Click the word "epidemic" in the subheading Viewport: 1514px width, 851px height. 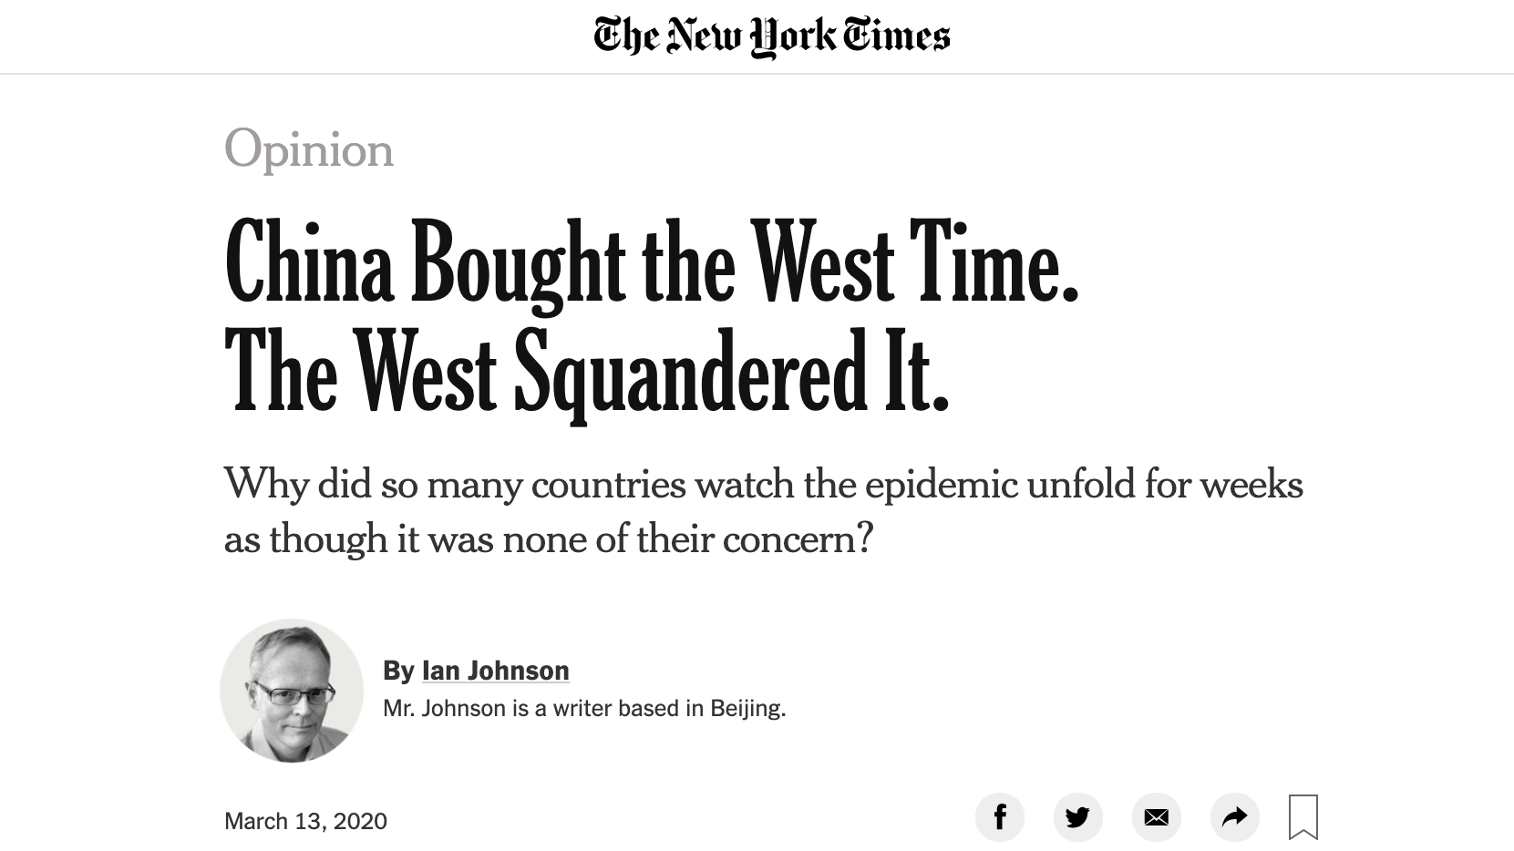click(941, 485)
